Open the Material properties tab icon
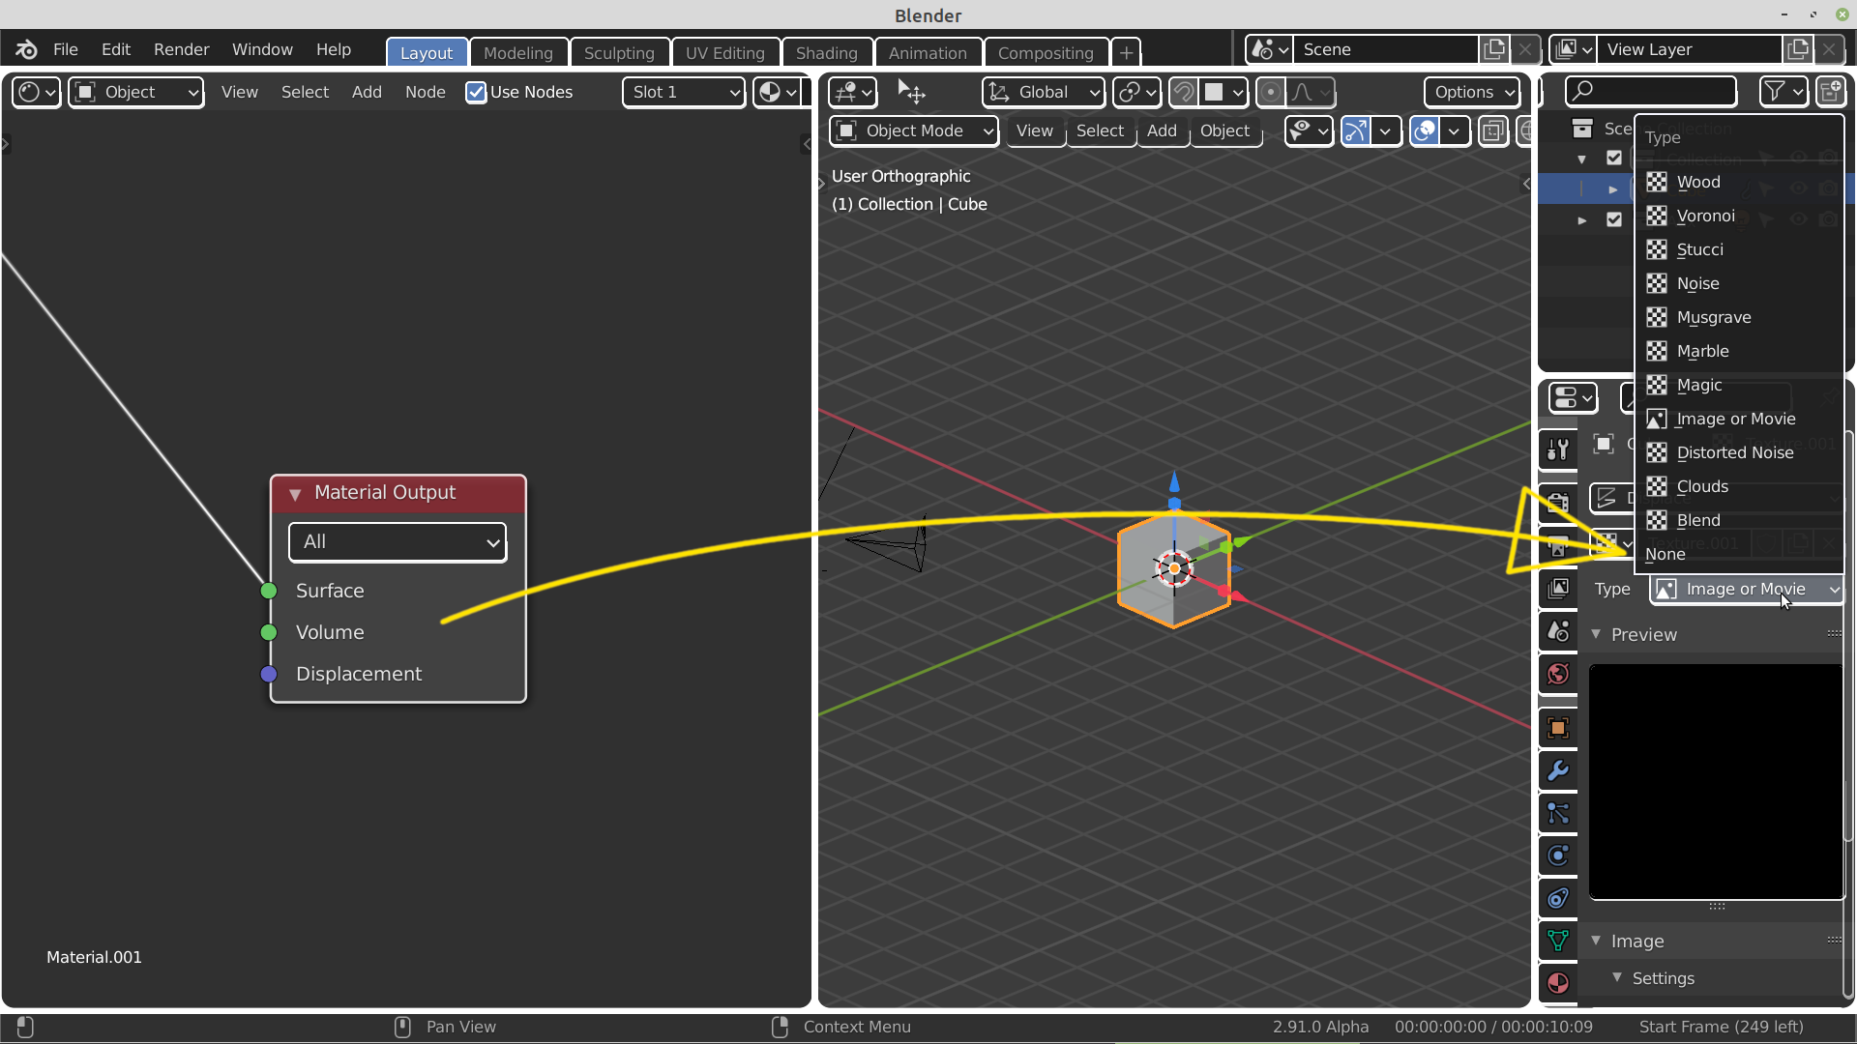 [x=1557, y=983]
